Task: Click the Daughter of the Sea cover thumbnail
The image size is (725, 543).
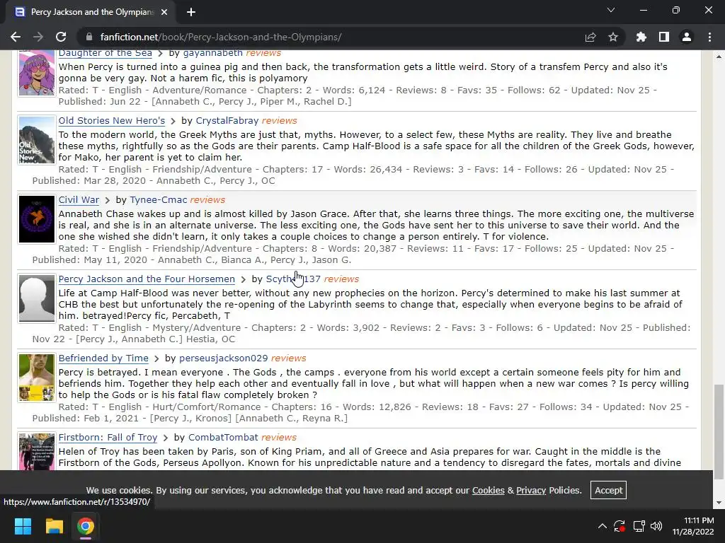Action: point(37,73)
